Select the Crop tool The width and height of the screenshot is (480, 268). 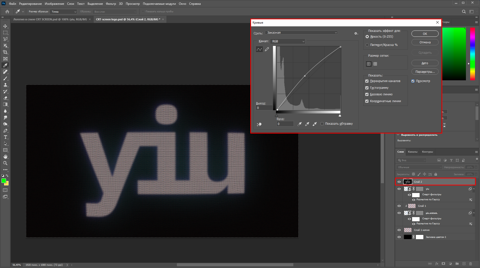pos(5,52)
